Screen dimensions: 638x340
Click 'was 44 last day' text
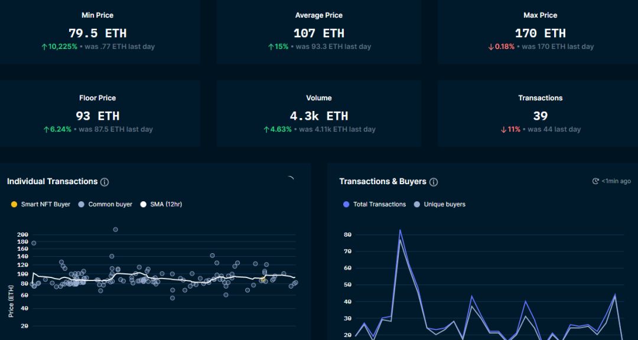coord(554,130)
